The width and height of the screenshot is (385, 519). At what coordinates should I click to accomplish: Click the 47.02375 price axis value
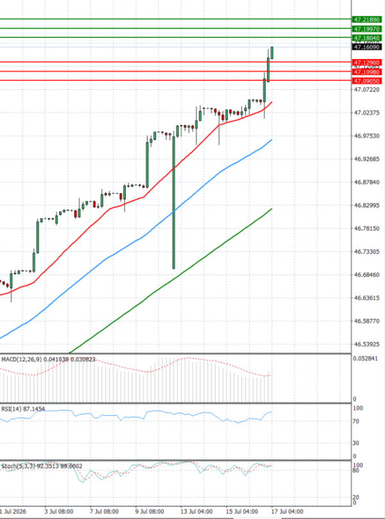tap(367, 113)
